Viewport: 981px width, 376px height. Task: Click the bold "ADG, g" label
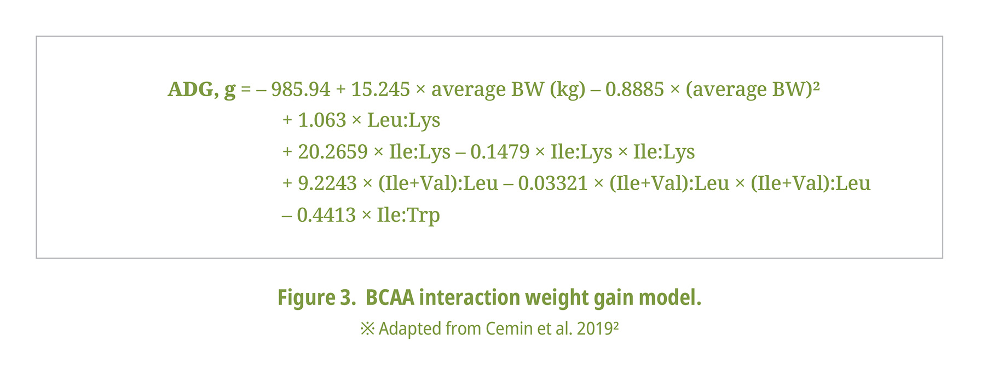[x=201, y=89]
